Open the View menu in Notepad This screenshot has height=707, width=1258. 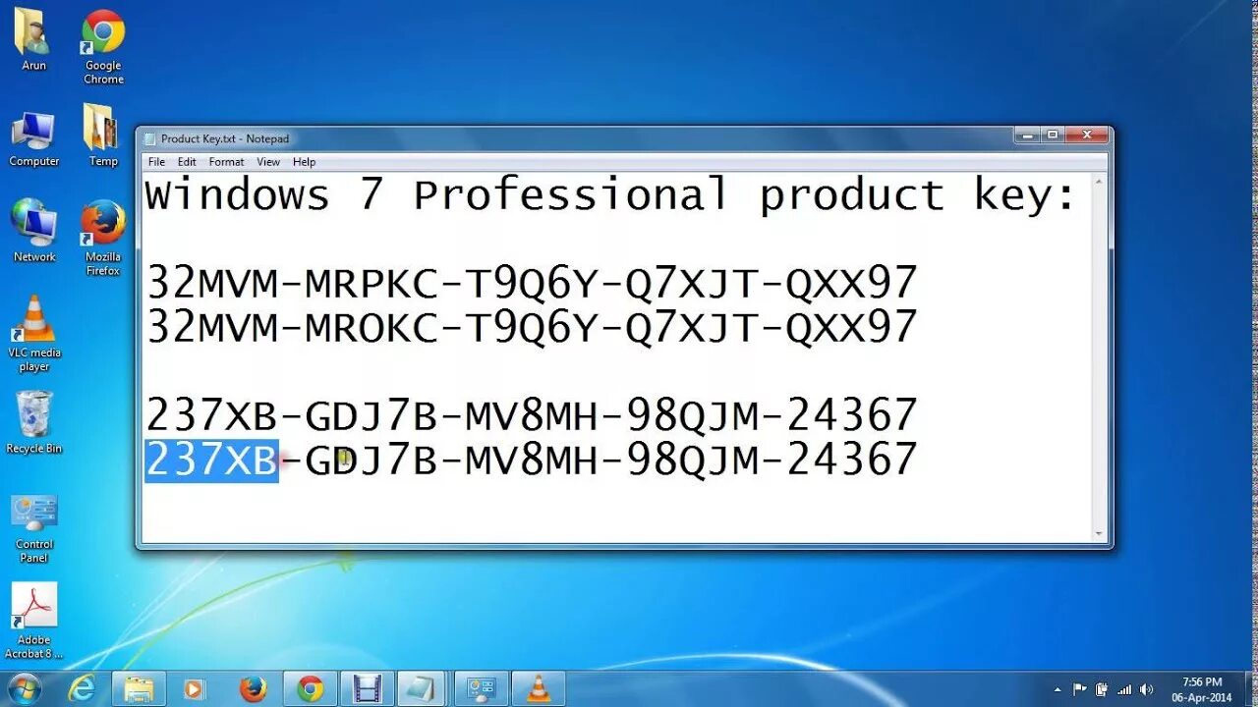pyautogui.click(x=268, y=162)
